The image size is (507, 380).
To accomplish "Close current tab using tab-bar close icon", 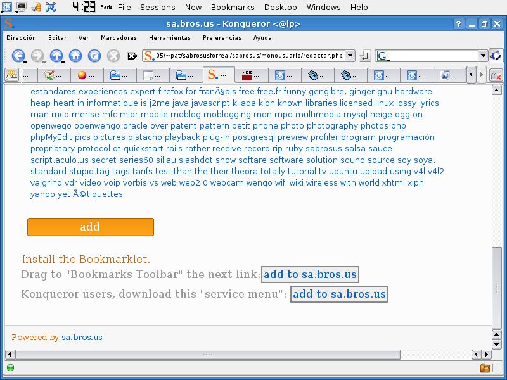I will 496,75.
